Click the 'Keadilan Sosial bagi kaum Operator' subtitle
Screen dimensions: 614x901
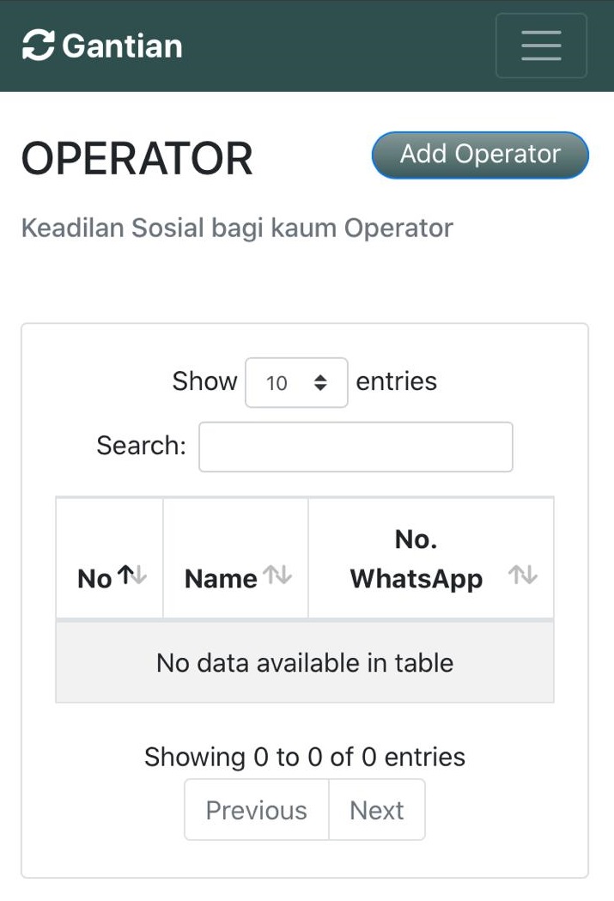(x=237, y=228)
